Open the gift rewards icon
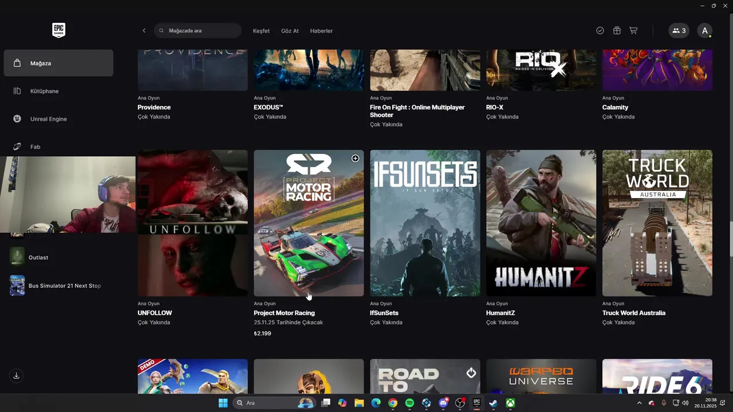 [x=617, y=31]
